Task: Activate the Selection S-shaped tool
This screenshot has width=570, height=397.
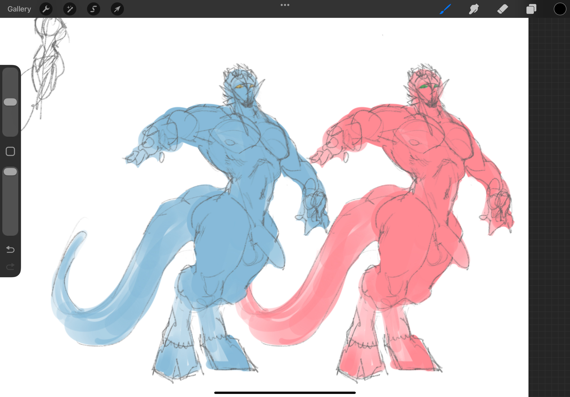Action: tap(93, 9)
